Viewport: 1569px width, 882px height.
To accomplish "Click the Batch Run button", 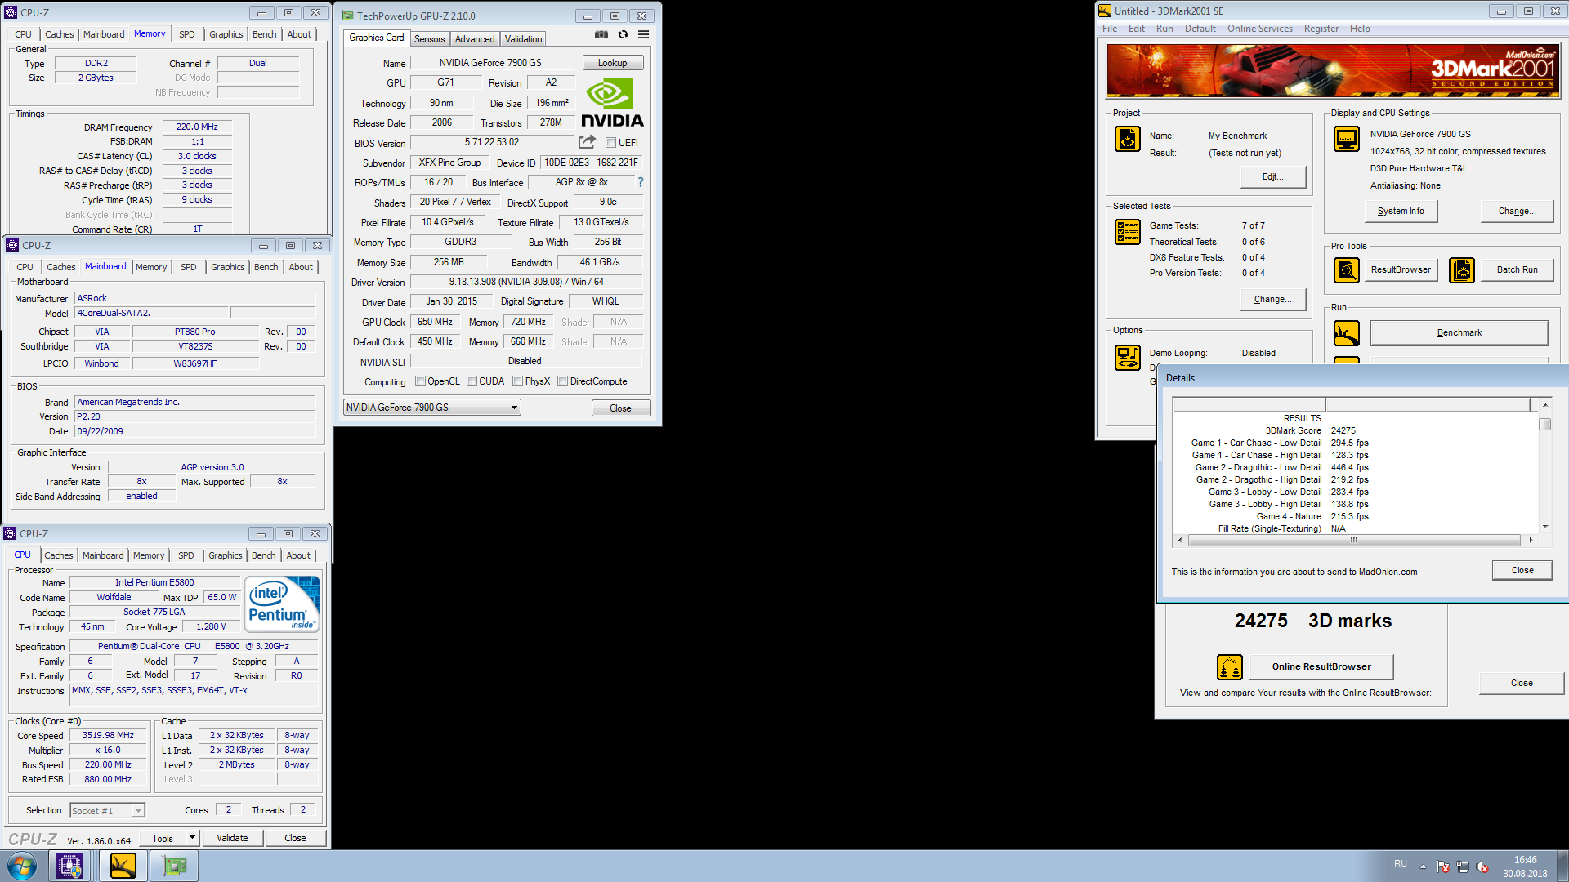I will click(1517, 269).
